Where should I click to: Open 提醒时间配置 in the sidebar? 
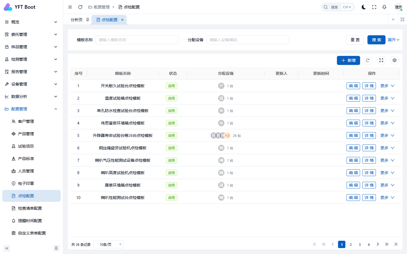(31, 221)
